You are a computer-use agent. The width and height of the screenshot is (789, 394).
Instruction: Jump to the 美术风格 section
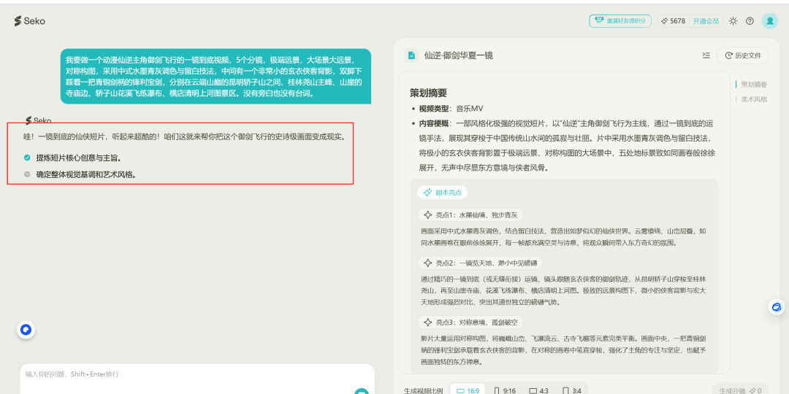coord(753,99)
